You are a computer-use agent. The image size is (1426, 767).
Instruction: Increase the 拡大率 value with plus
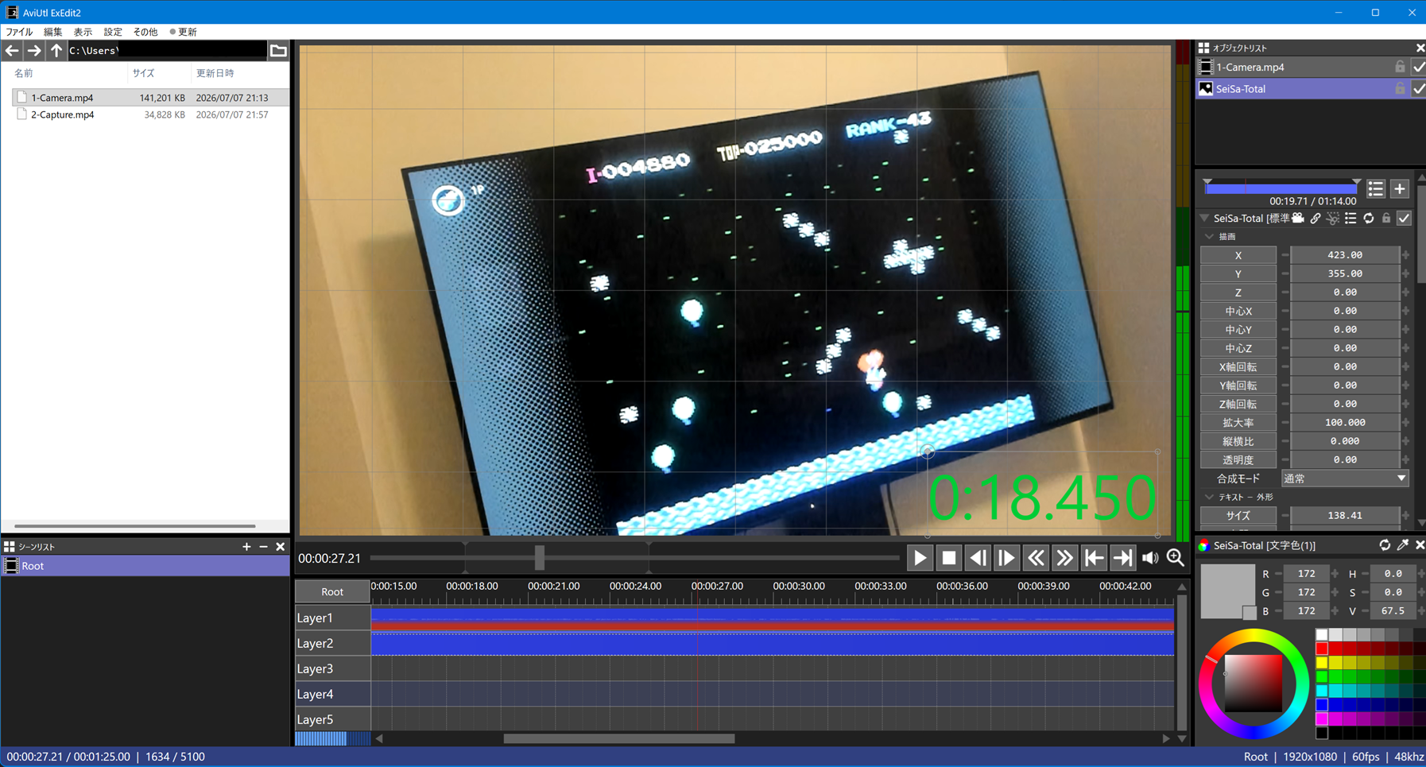coord(1406,423)
